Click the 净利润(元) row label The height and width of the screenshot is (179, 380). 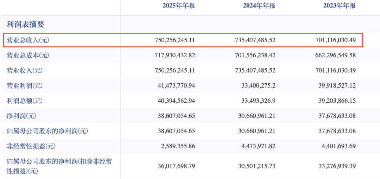pyautogui.click(x=21, y=116)
